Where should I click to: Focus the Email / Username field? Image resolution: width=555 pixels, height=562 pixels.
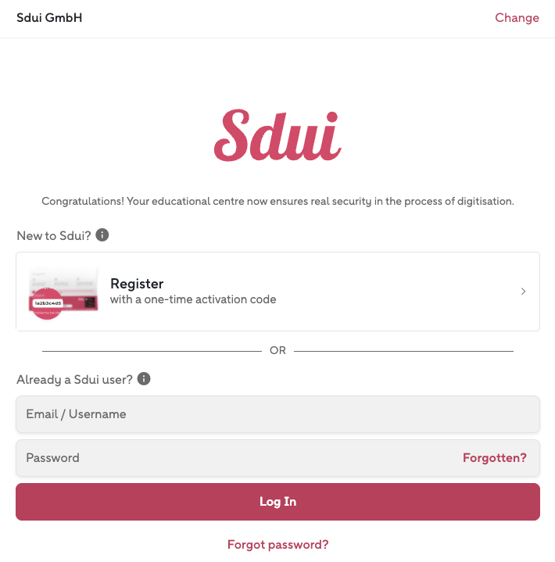pyautogui.click(x=277, y=414)
